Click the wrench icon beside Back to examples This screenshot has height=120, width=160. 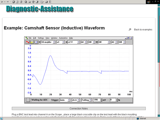tap(130, 30)
